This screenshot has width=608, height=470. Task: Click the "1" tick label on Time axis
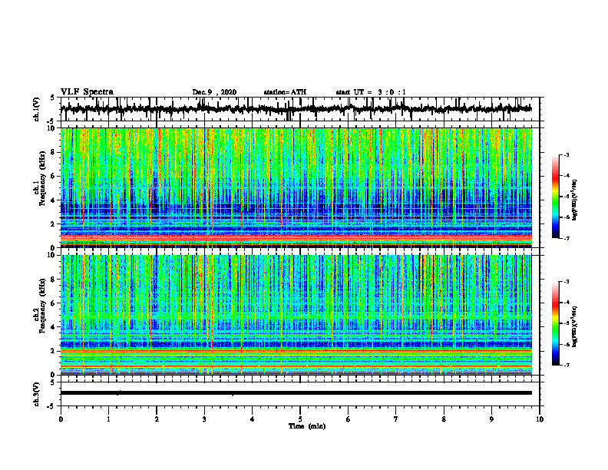click(108, 419)
